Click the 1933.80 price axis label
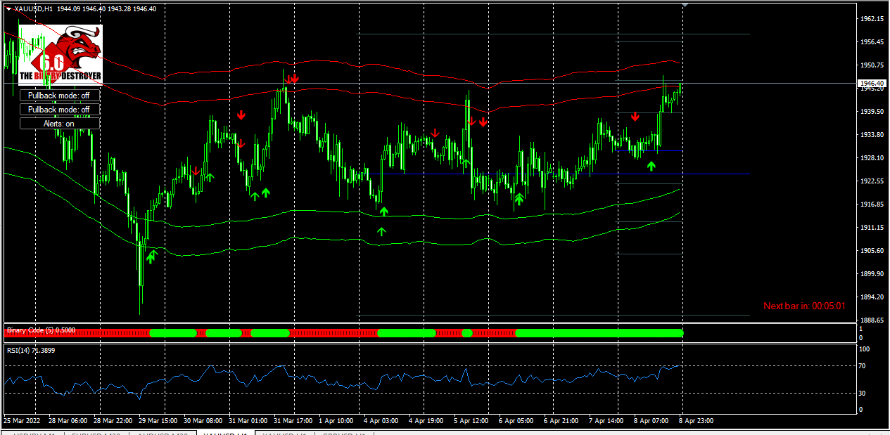 pyautogui.click(x=873, y=135)
